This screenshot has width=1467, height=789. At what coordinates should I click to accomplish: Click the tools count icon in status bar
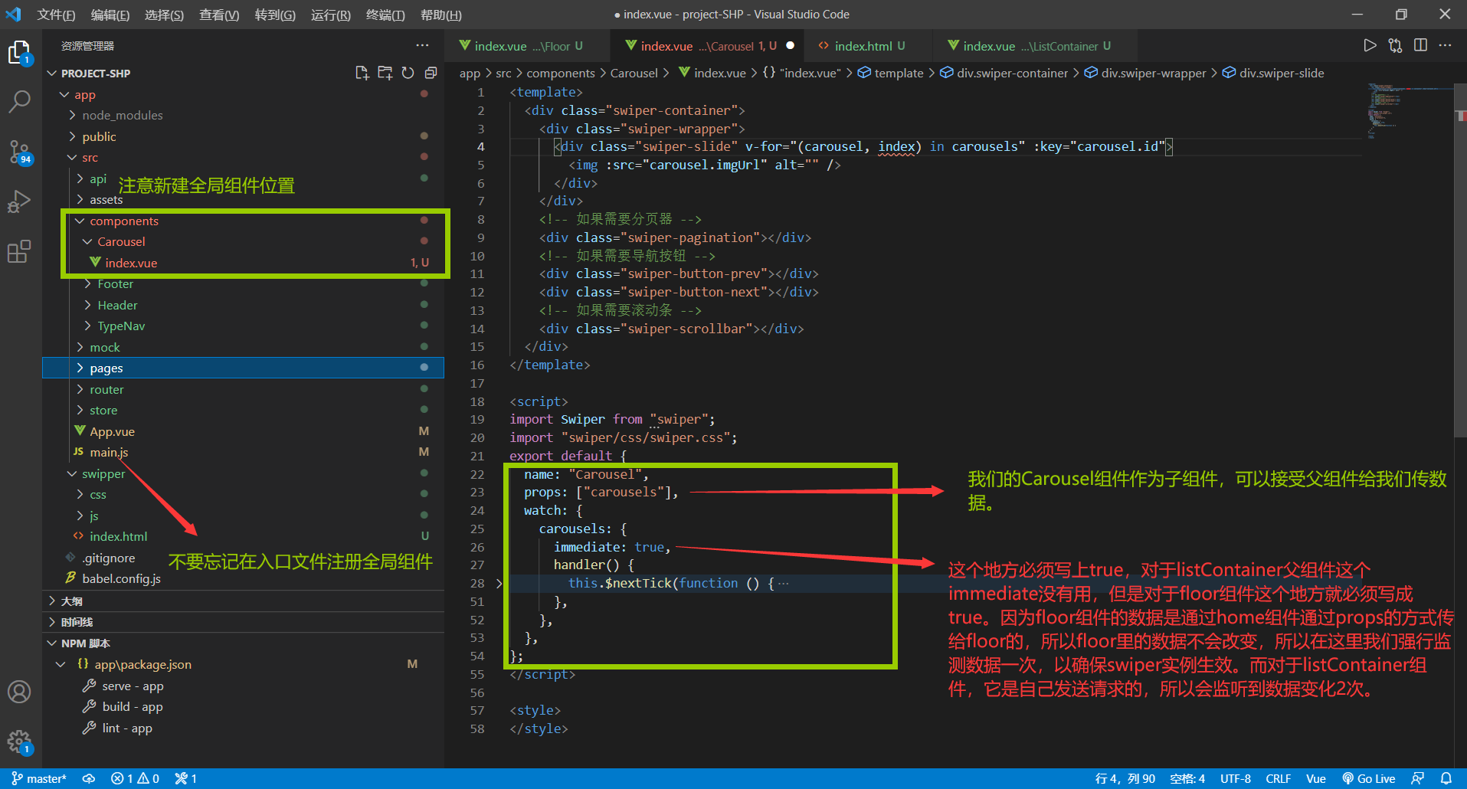tap(186, 778)
